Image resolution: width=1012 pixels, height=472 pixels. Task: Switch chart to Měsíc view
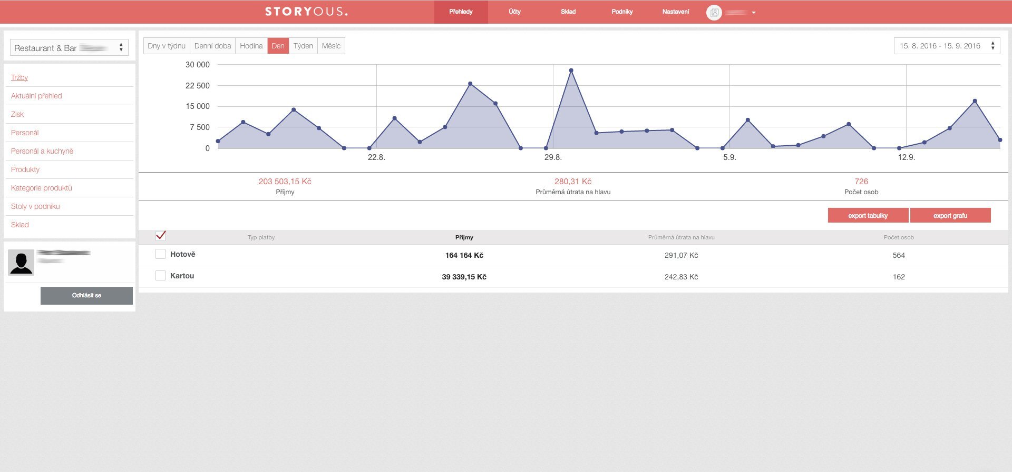click(331, 46)
